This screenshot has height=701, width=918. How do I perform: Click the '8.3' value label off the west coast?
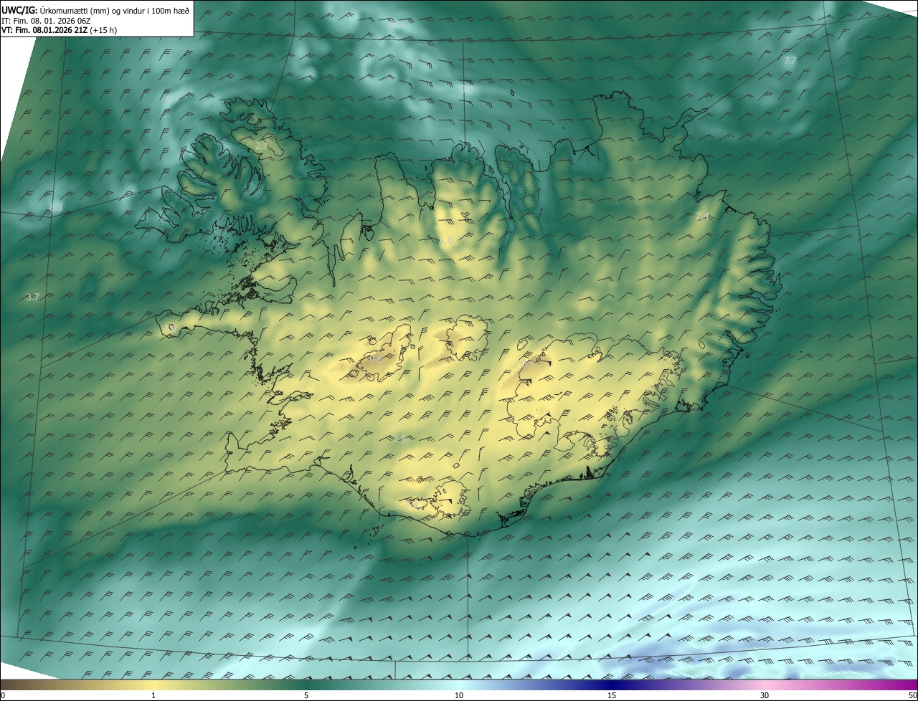55,208
